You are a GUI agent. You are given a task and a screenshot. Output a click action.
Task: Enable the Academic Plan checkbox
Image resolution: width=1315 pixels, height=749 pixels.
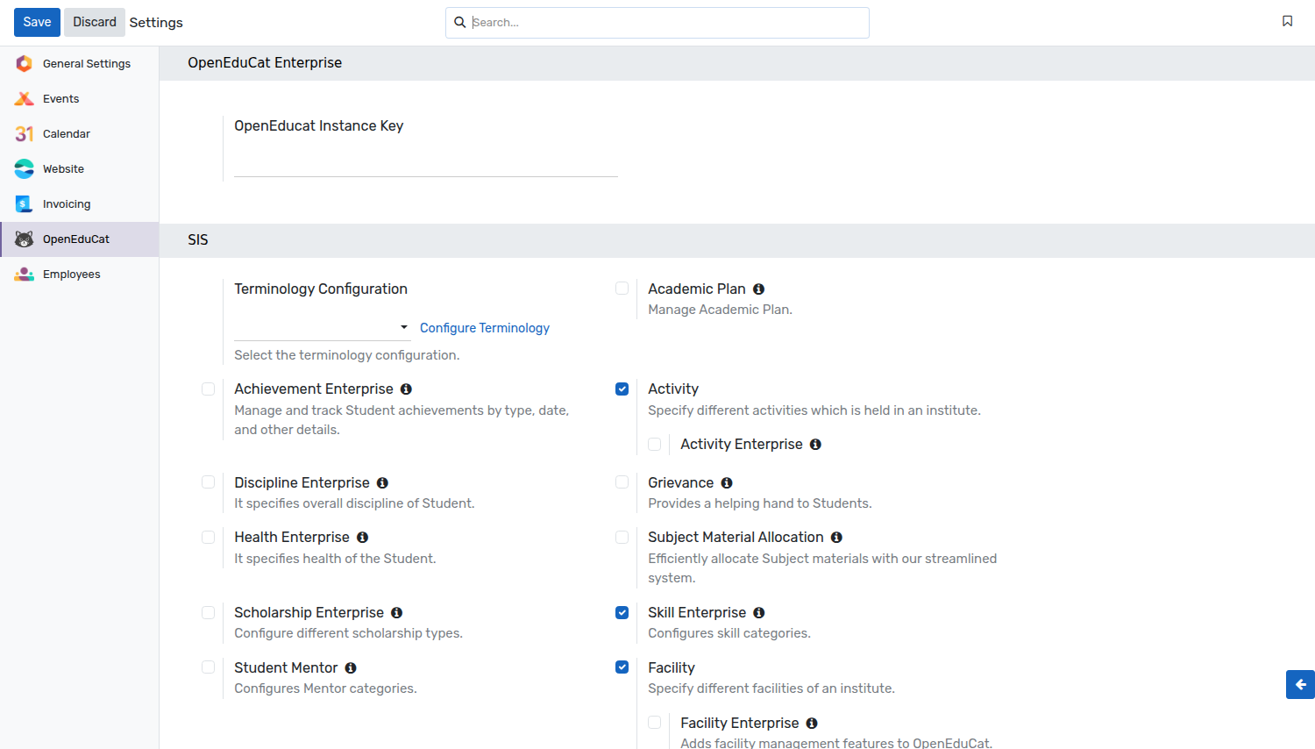pos(622,289)
